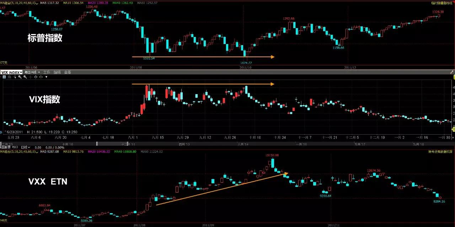
Task: Click the 12674.56 high label on VXX chart
Action: click(374, 170)
